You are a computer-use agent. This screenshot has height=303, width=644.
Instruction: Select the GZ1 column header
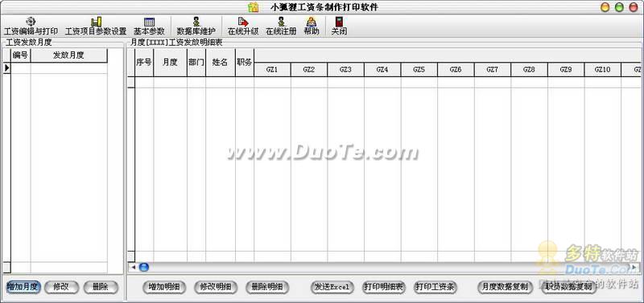coord(272,70)
